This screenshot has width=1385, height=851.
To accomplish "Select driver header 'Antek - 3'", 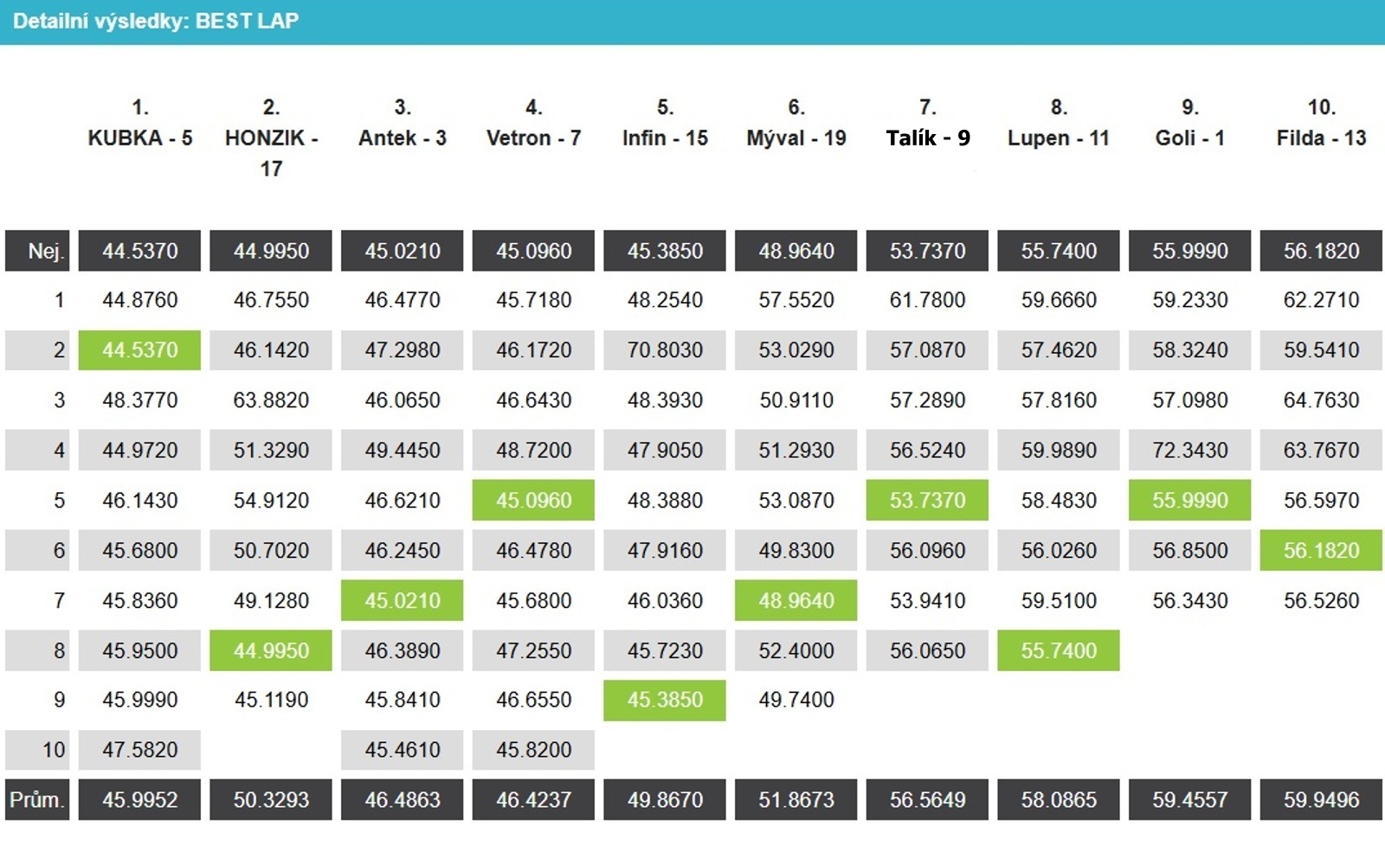I will coord(403,138).
